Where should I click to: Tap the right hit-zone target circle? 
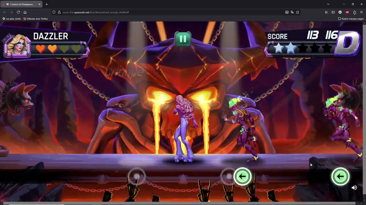(229, 177)
